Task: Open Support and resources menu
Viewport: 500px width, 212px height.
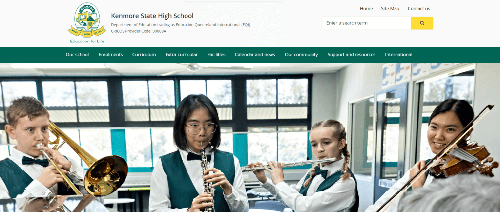Action: coord(351,55)
